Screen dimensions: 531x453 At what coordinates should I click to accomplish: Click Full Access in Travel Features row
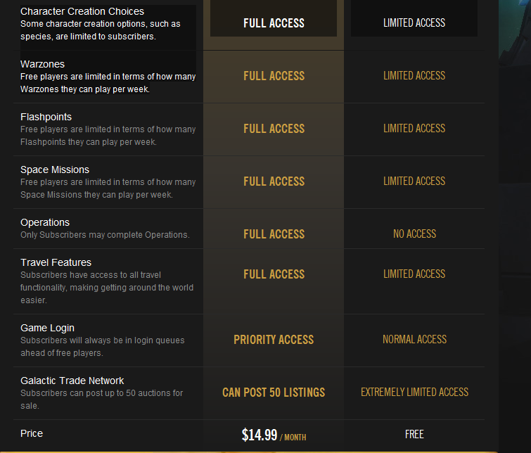coord(274,274)
